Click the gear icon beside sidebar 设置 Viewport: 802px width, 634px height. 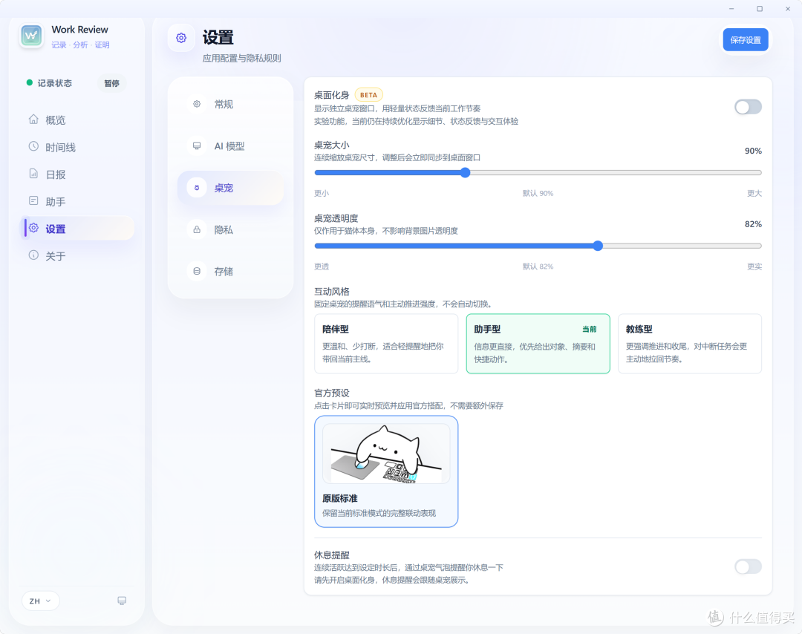tap(33, 227)
